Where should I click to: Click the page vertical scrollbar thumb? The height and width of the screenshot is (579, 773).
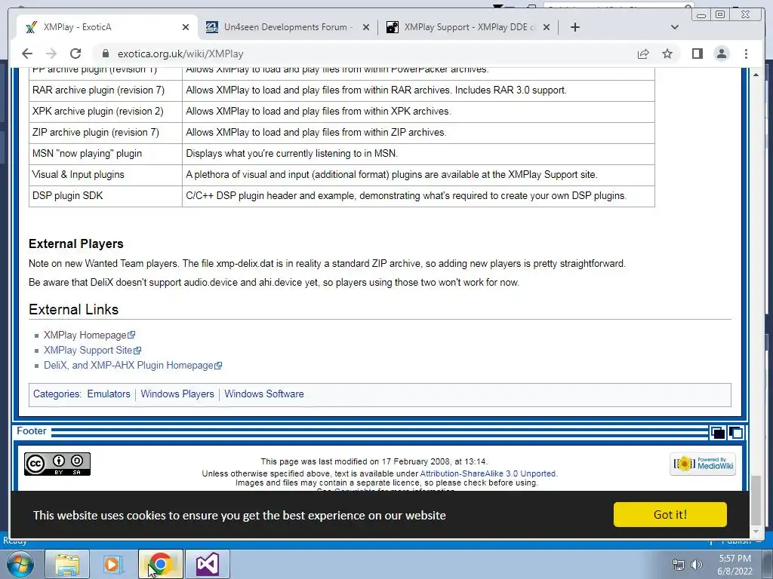click(756, 500)
